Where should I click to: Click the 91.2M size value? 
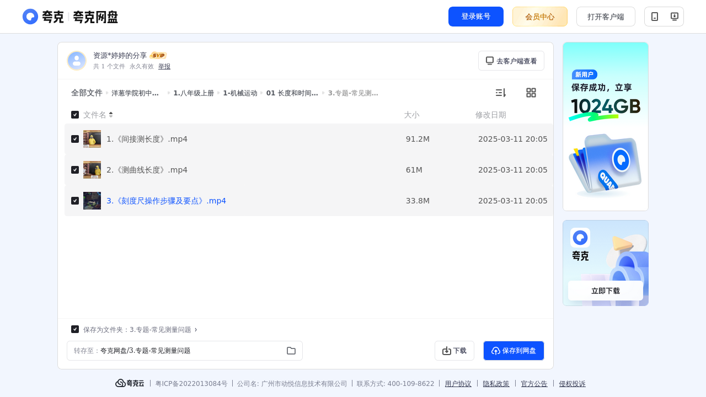(x=418, y=139)
